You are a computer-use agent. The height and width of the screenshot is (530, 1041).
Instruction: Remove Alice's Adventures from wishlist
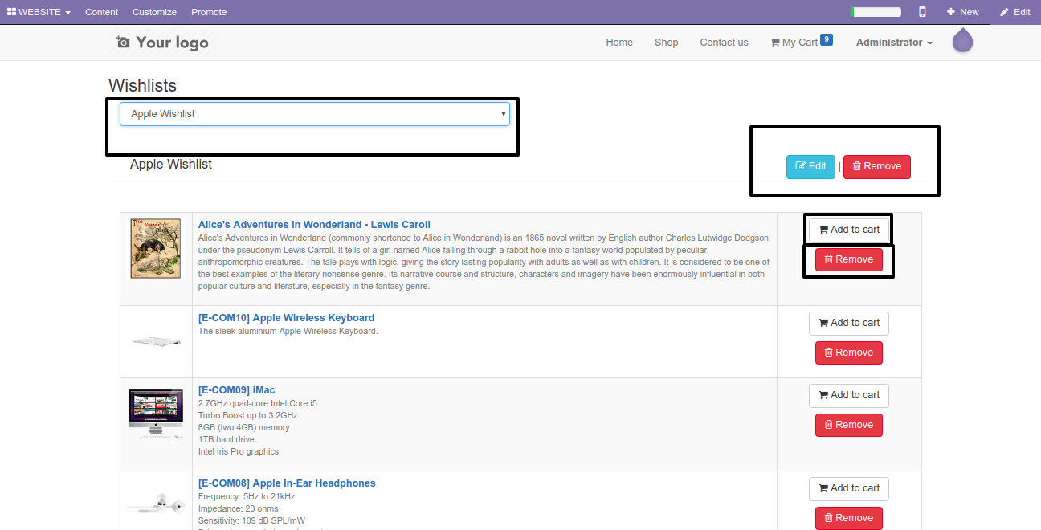tap(849, 259)
